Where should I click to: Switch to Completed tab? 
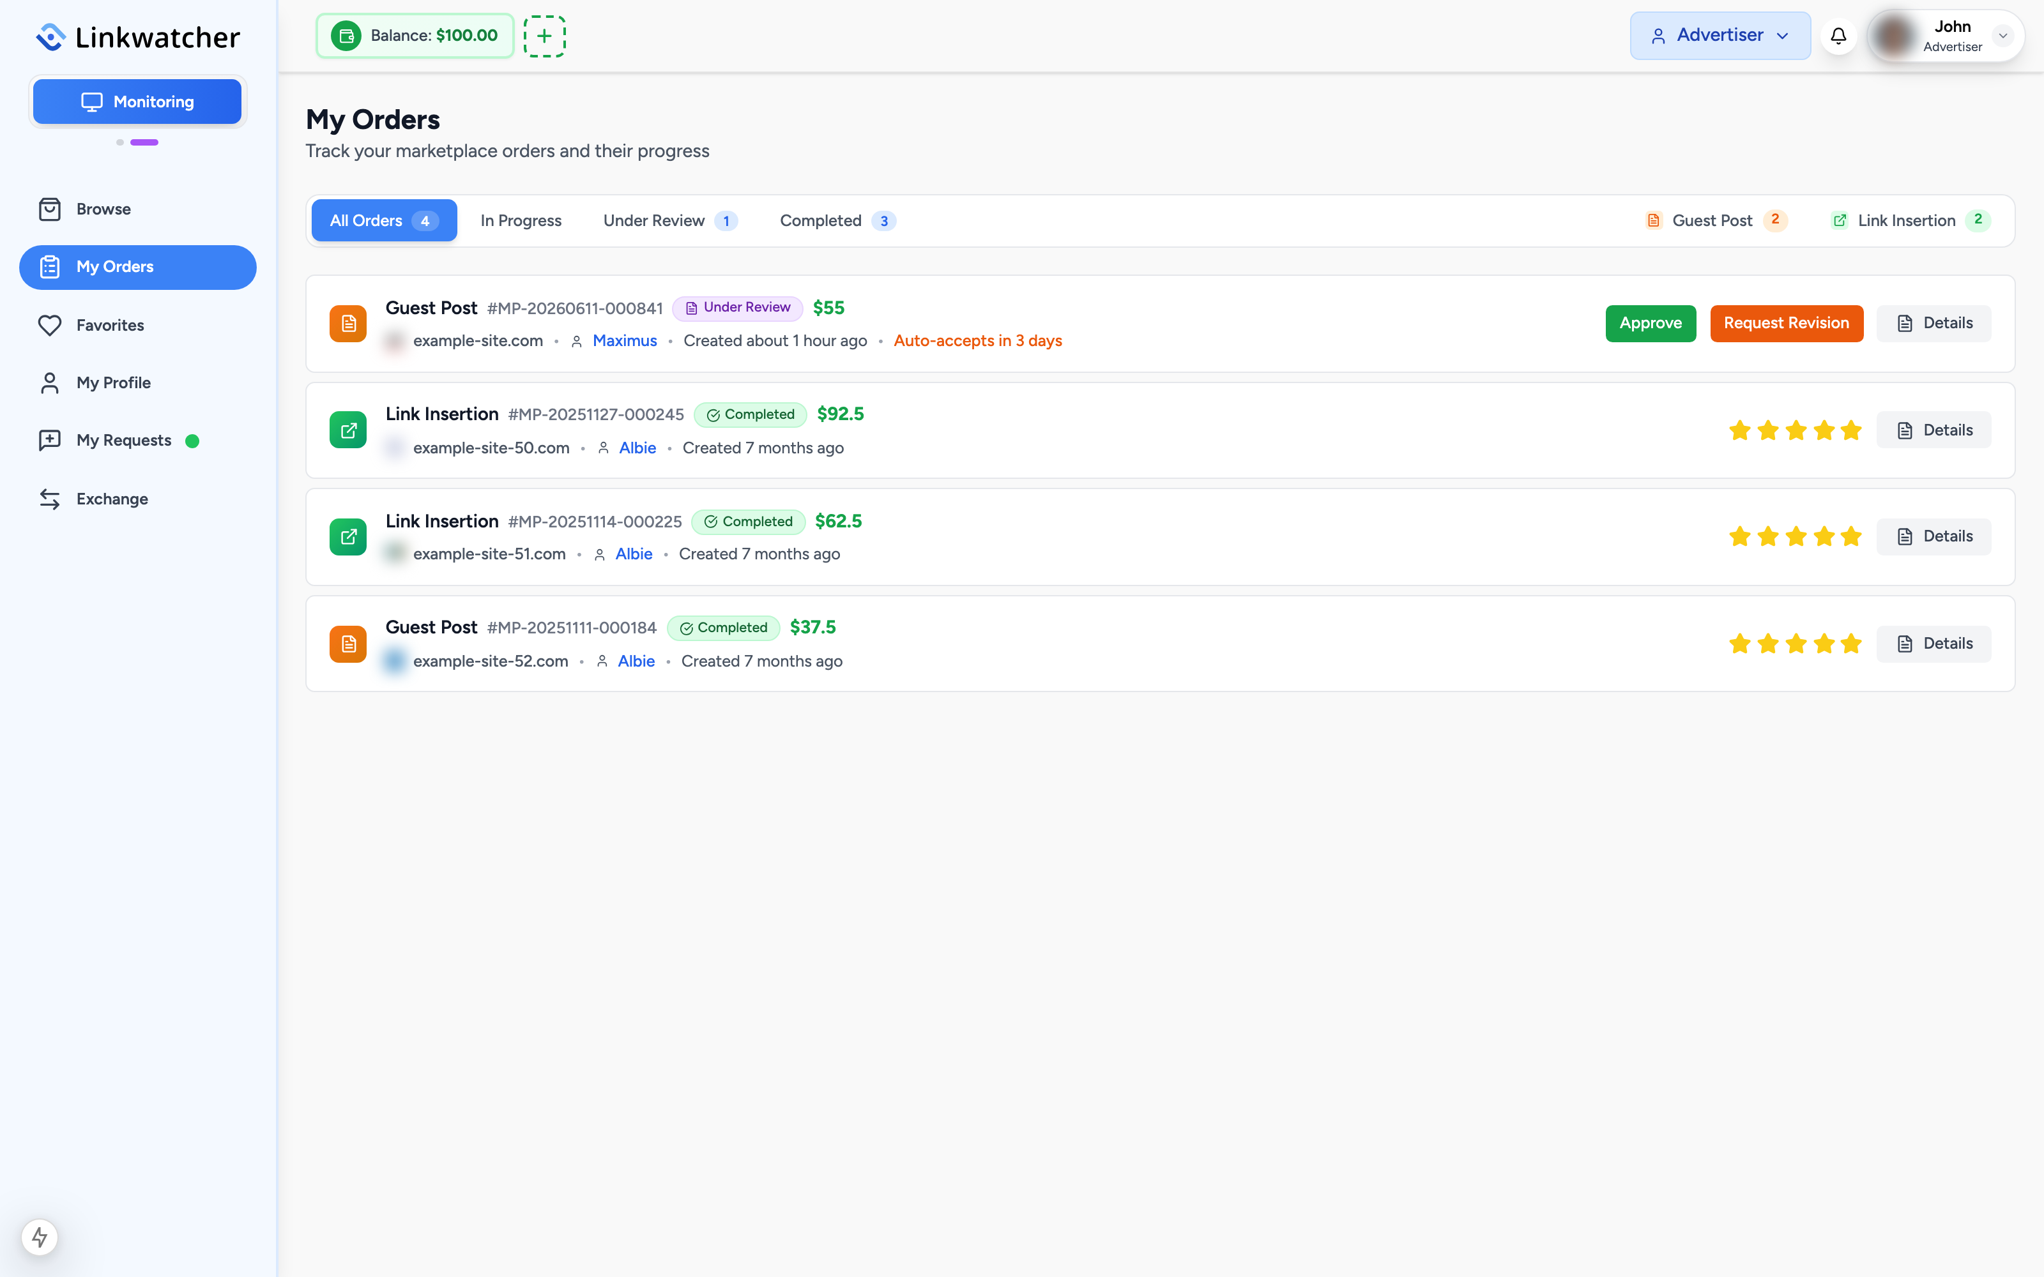[x=837, y=220]
